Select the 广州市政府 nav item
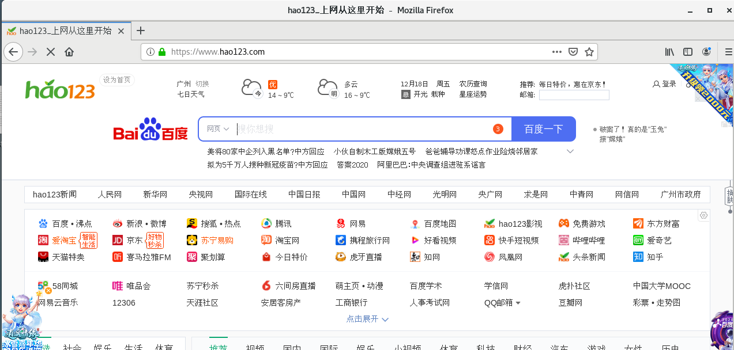 pos(681,195)
